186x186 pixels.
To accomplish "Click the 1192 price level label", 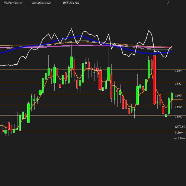I will (178, 107).
